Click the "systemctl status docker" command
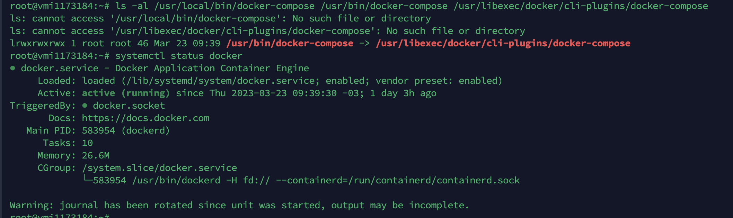Image resolution: width=733 pixels, height=218 pixels. coord(178,56)
